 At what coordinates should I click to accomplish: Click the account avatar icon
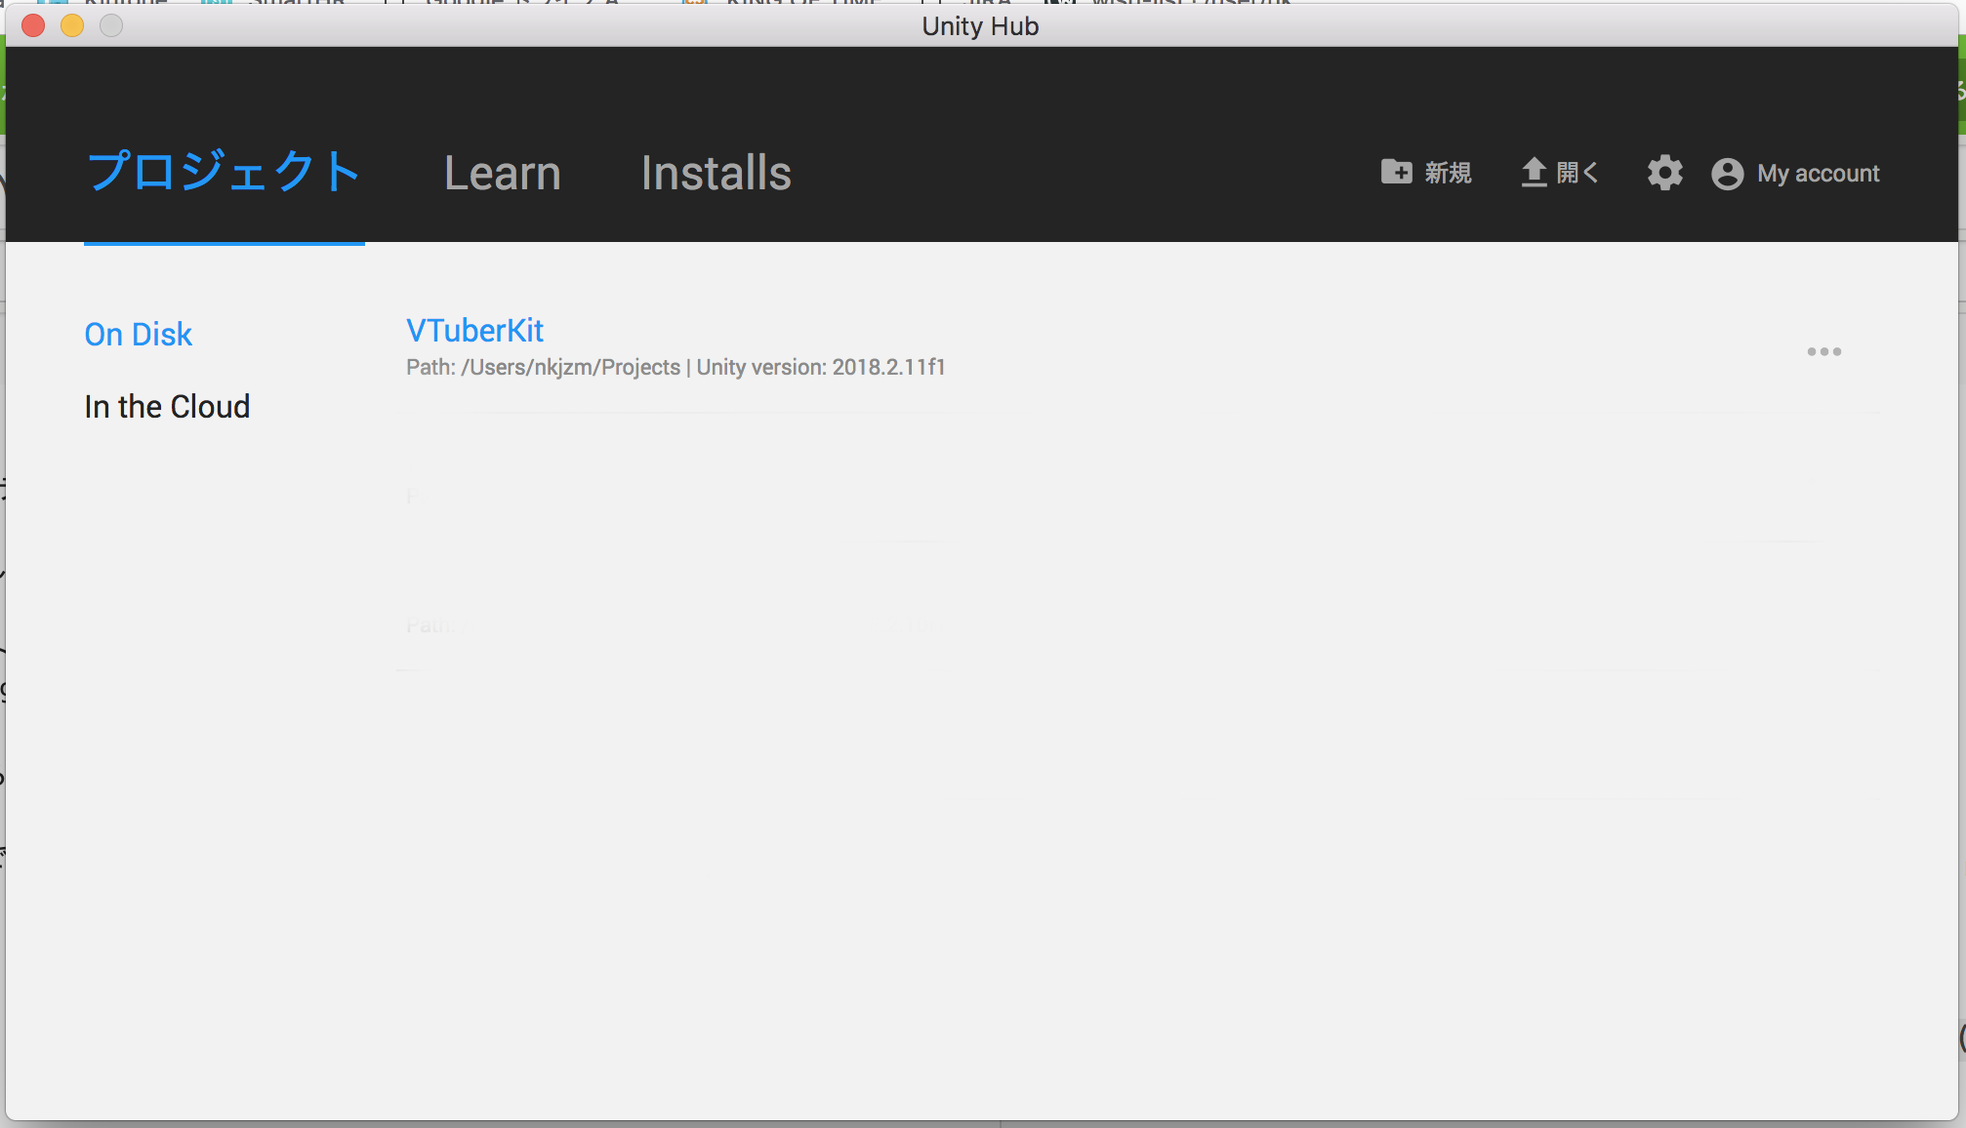1727,174
